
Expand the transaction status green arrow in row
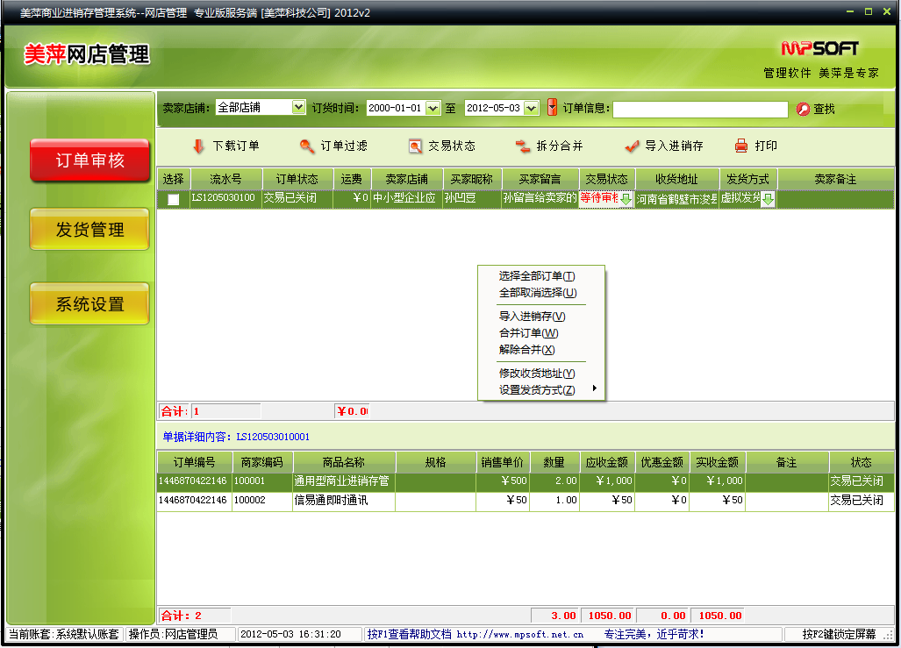point(626,200)
